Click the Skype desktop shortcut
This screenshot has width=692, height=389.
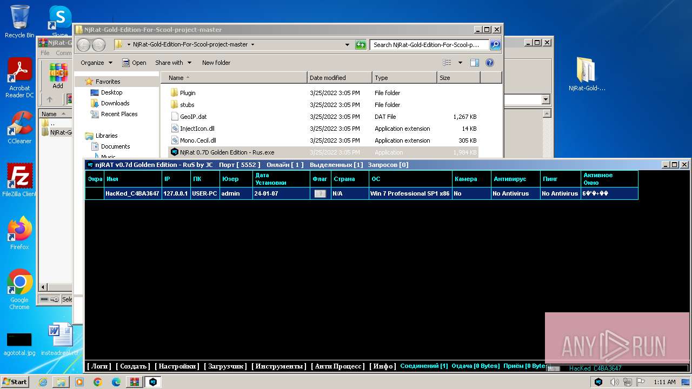(x=60, y=22)
